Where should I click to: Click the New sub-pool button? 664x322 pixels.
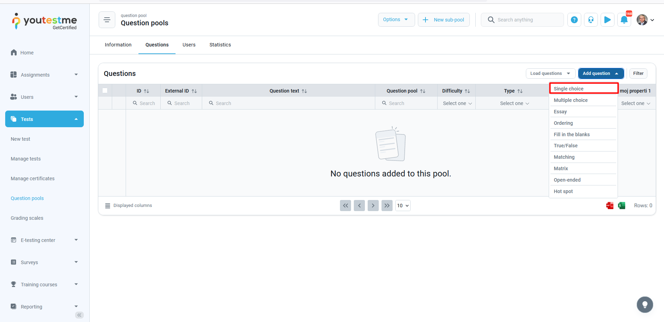pyautogui.click(x=443, y=20)
